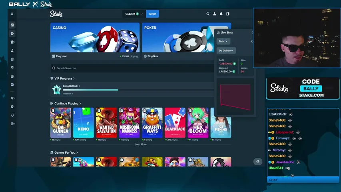Open the user profile icon
This screenshot has height=192, width=341.
(x=214, y=14)
